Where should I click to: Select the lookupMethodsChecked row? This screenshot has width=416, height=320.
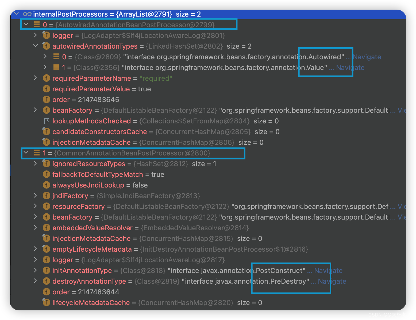pyautogui.click(x=208, y=121)
